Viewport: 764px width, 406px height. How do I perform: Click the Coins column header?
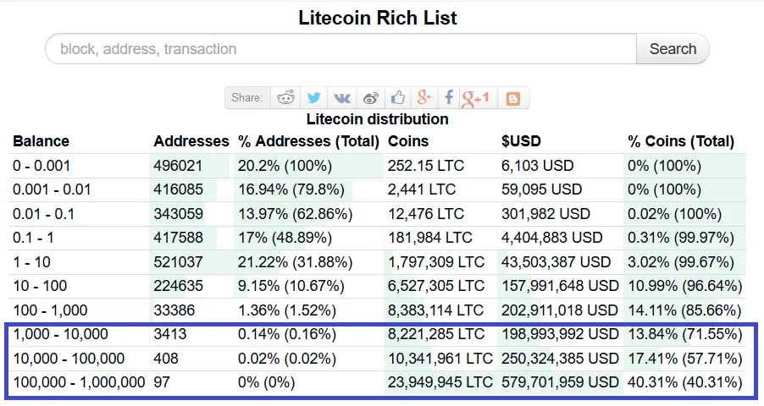point(408,141)
